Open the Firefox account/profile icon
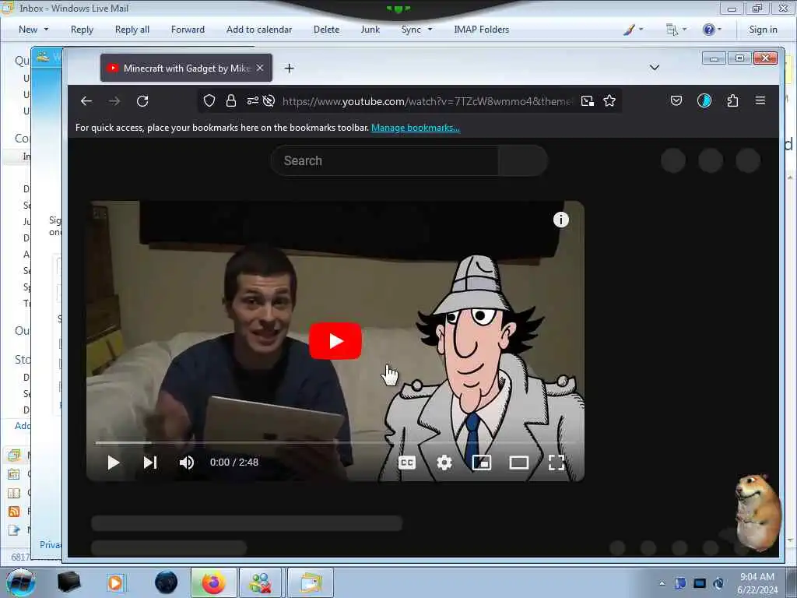 tap(704, 100)
